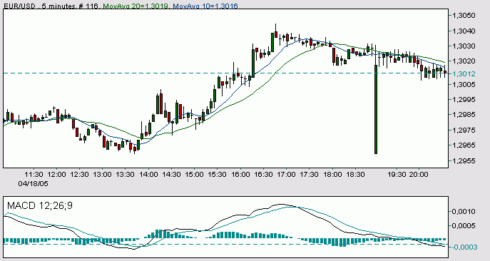Click the 17:30 time axis label
Viewport: 490px width, 261px height.
click(x=309, y=175)
